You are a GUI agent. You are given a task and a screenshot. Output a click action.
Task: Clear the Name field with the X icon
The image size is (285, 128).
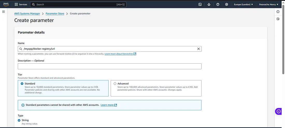coord(198,49)
